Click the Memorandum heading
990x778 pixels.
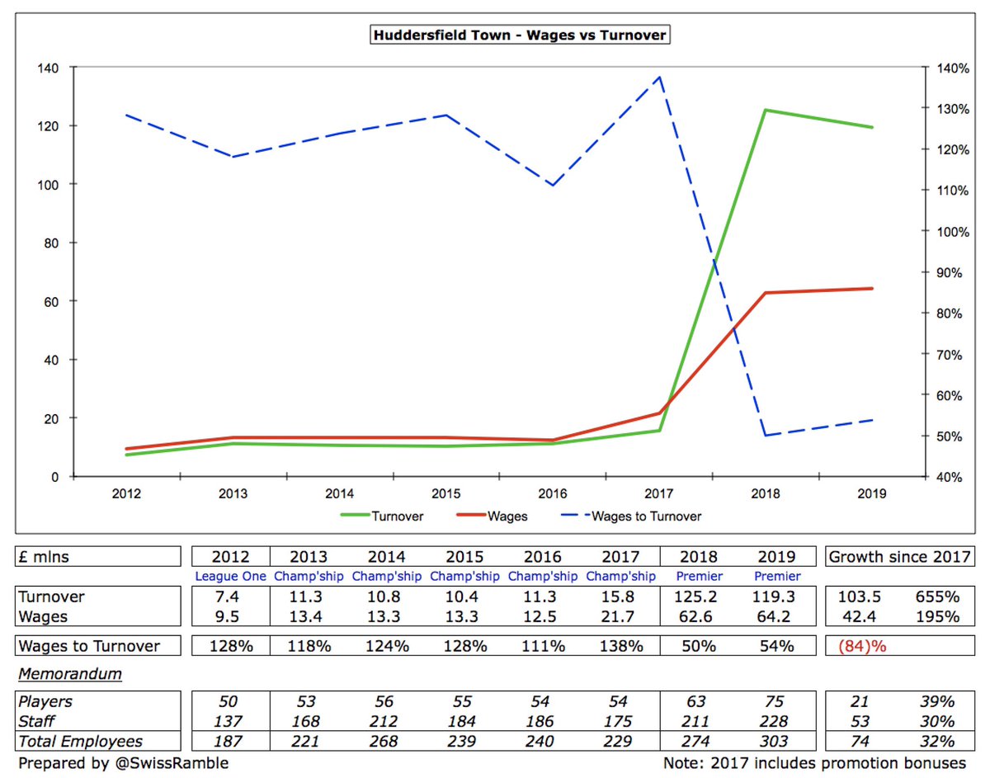click(72, 675)
